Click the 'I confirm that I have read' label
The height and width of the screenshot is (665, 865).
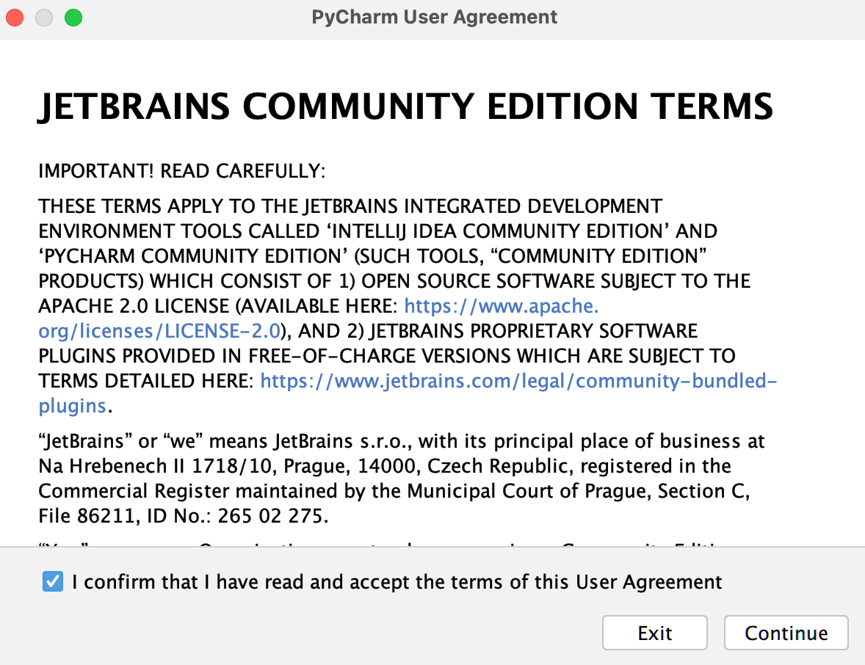397,582
